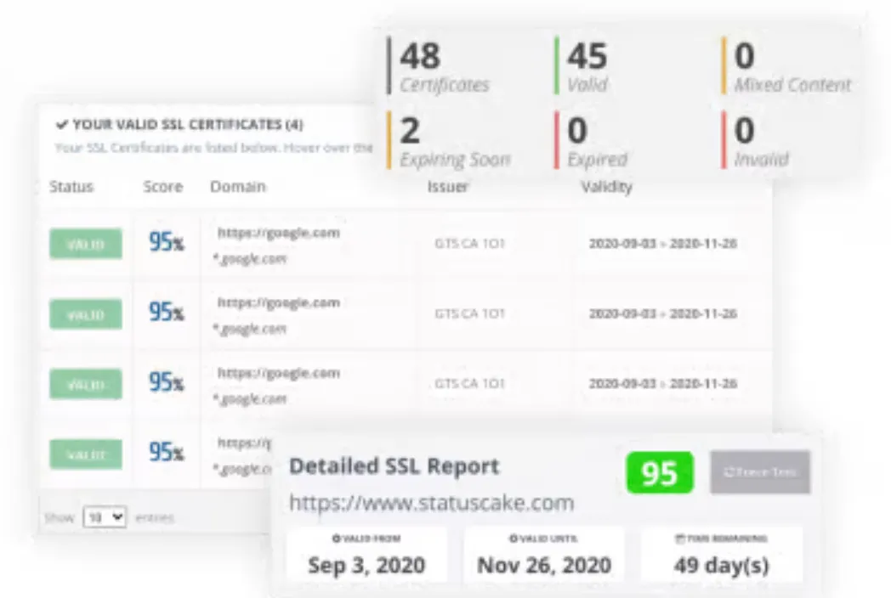Sort certificates by Domain column header
The image size is (891, 598).
point(237,187)
